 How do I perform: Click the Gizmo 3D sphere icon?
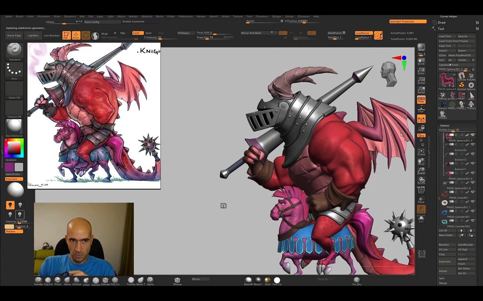[95, 36]
